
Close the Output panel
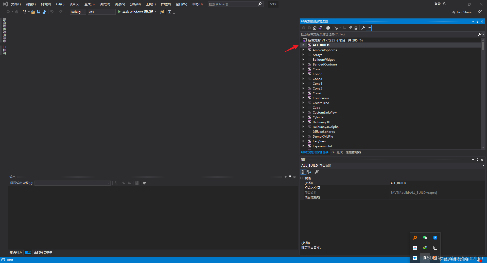pos(294,177)
